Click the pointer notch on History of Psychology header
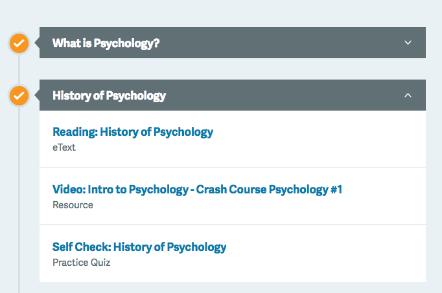 tap(36, 96)
